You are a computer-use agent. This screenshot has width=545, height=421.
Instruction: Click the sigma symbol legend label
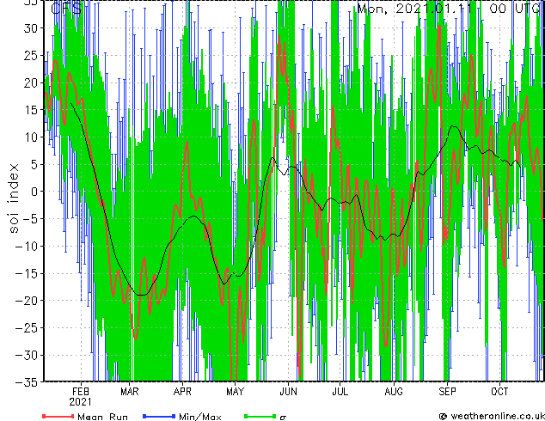click(x=283, y=418)
